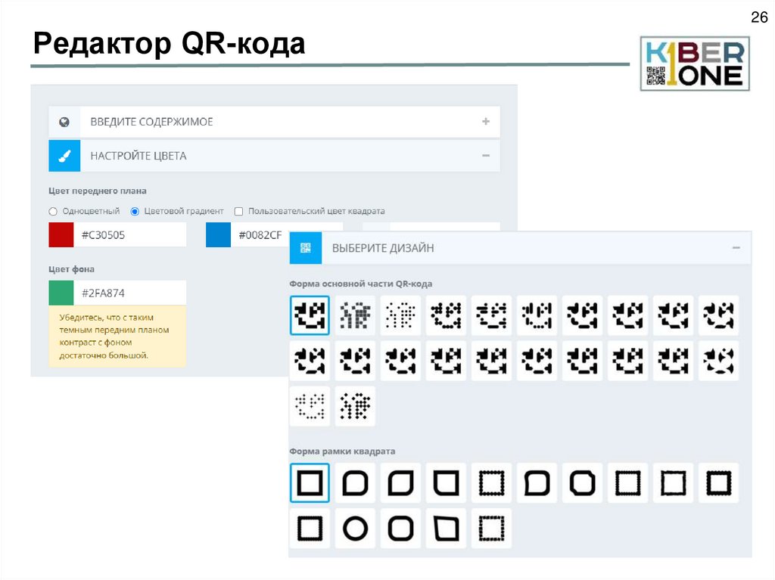Select the third body shape, first row
Viewport: 775px width, 580px height.
(x=401, y=315)
